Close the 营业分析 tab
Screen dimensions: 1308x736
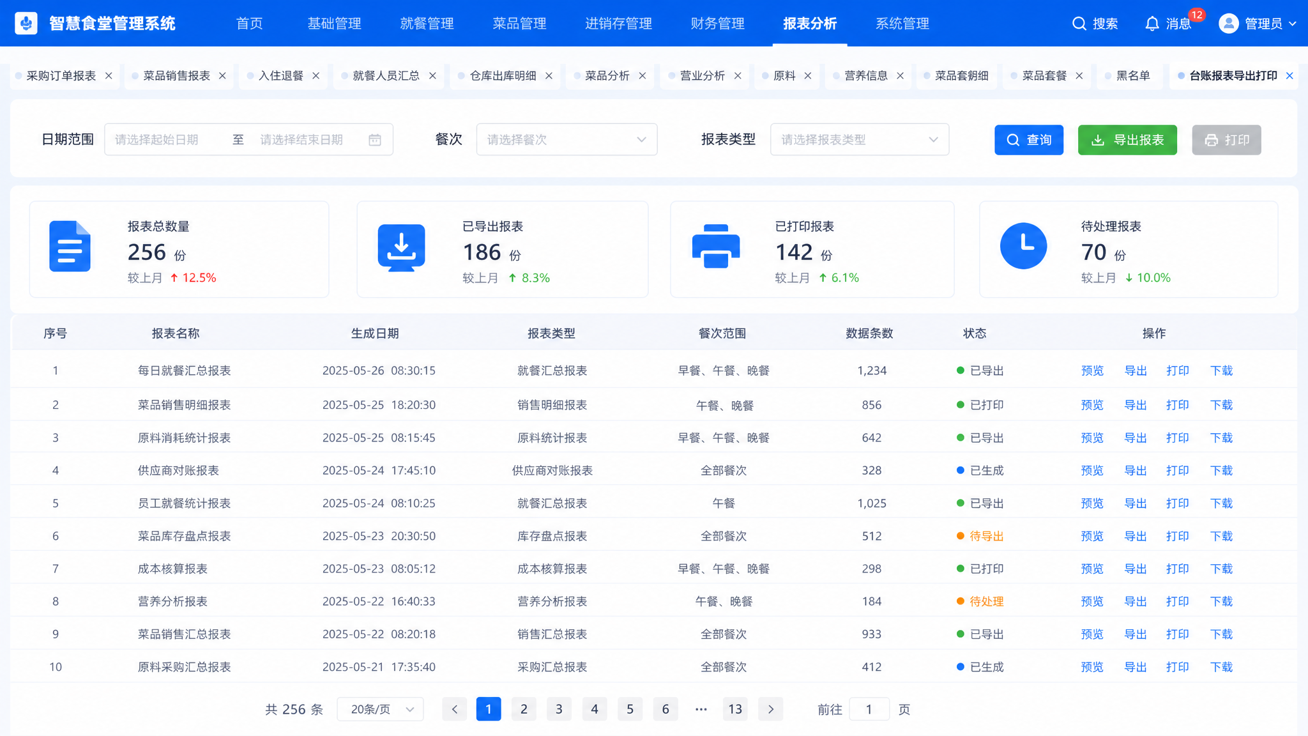tap(738, 75)
